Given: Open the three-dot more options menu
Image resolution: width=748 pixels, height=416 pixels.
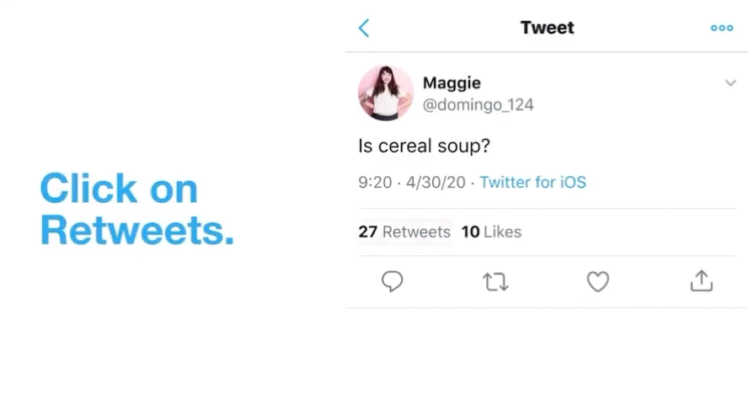Looking at the screenshot, I should 722,28.
